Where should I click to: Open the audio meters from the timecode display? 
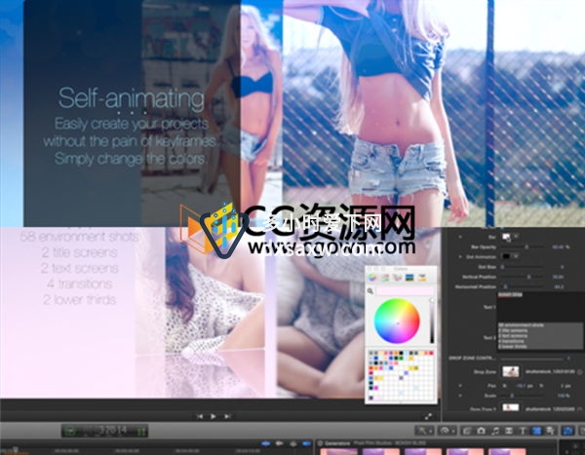(141, 432)
